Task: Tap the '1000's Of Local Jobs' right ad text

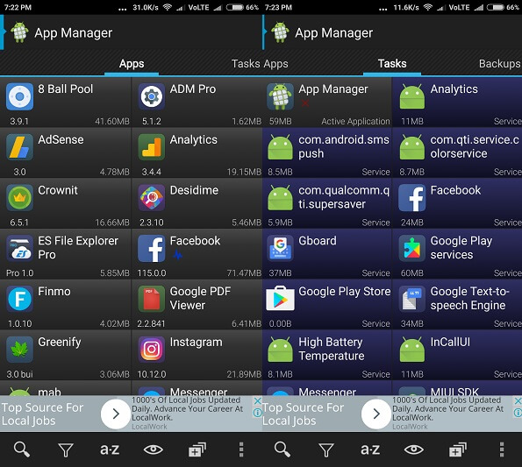Action: 447,409
